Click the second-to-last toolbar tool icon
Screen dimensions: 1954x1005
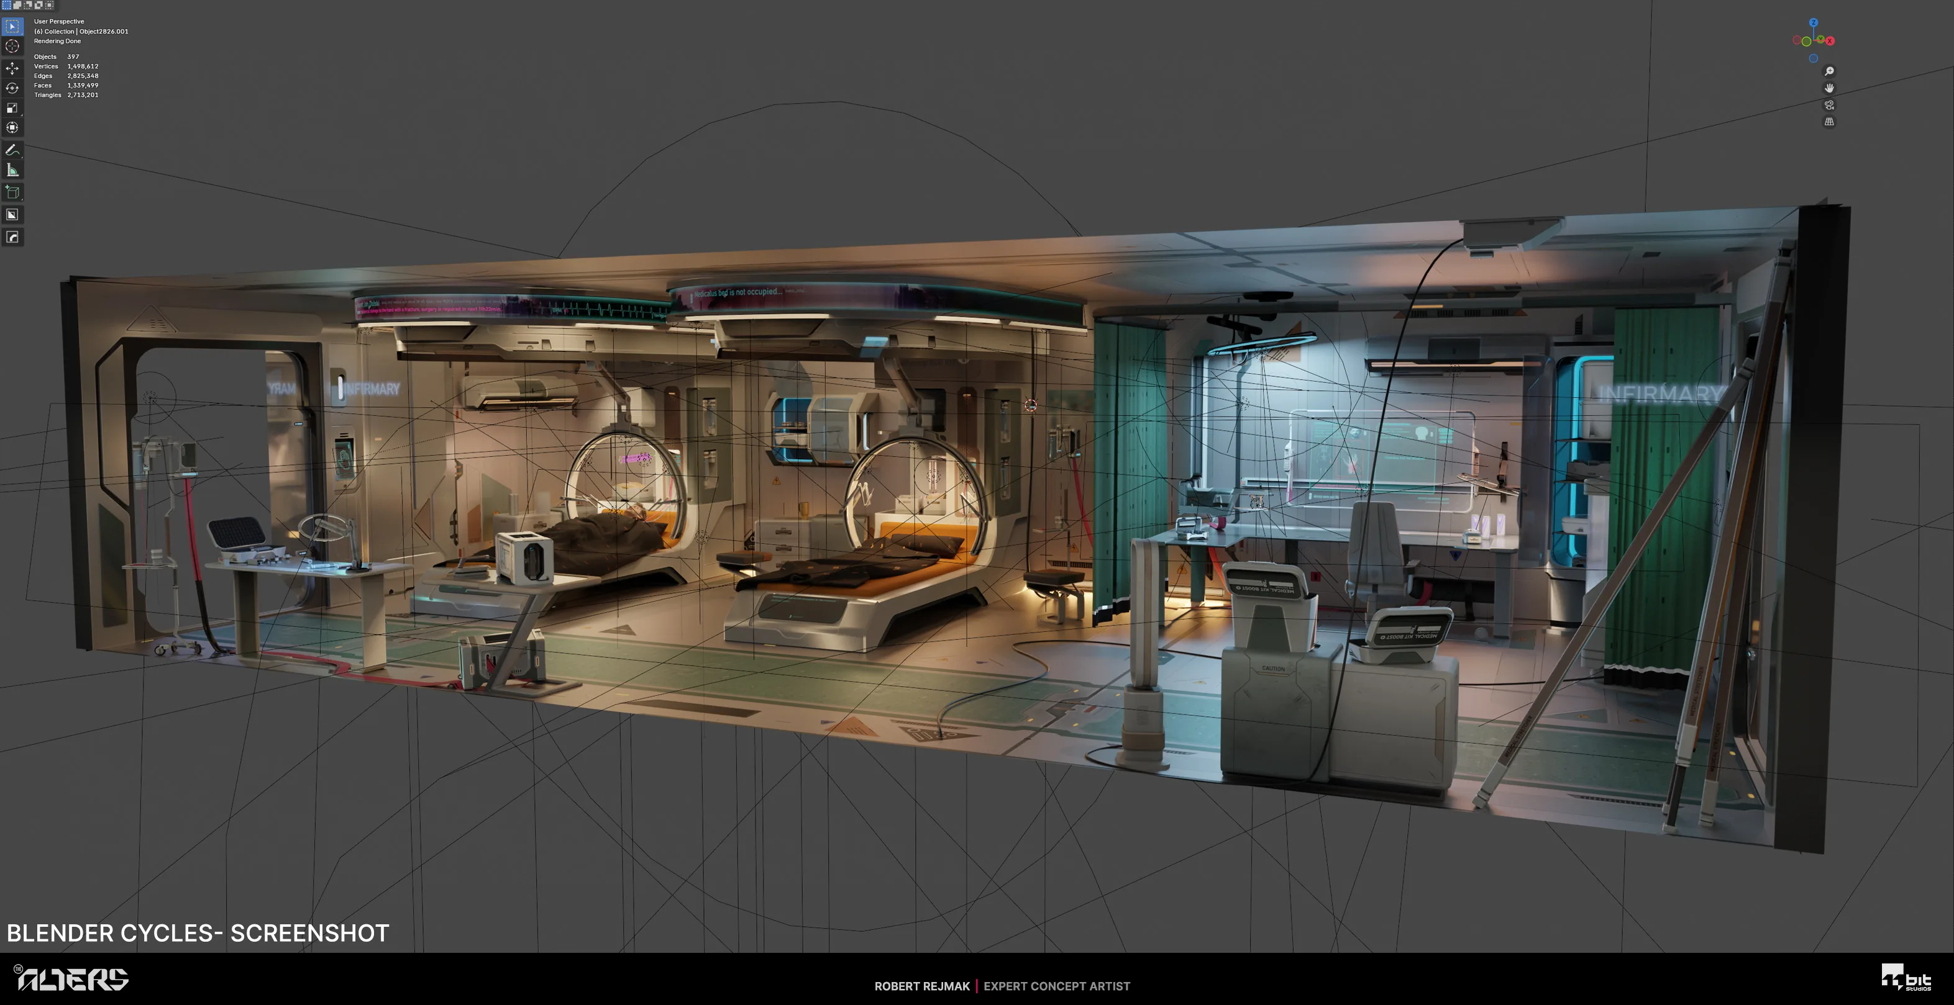(x=12, y=215)
